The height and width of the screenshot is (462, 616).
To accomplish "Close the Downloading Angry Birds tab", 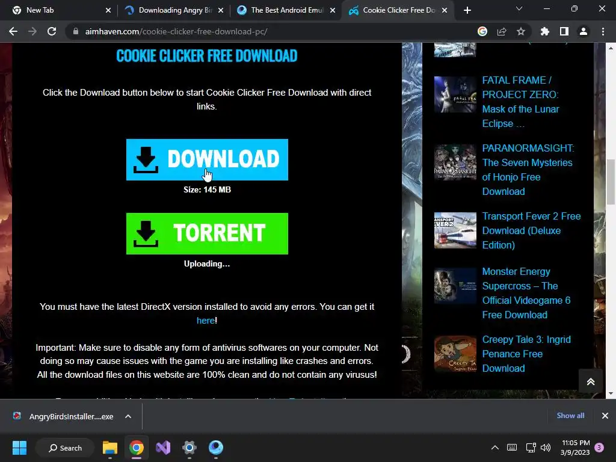I will pyautogui.click(x=221, y=10).
